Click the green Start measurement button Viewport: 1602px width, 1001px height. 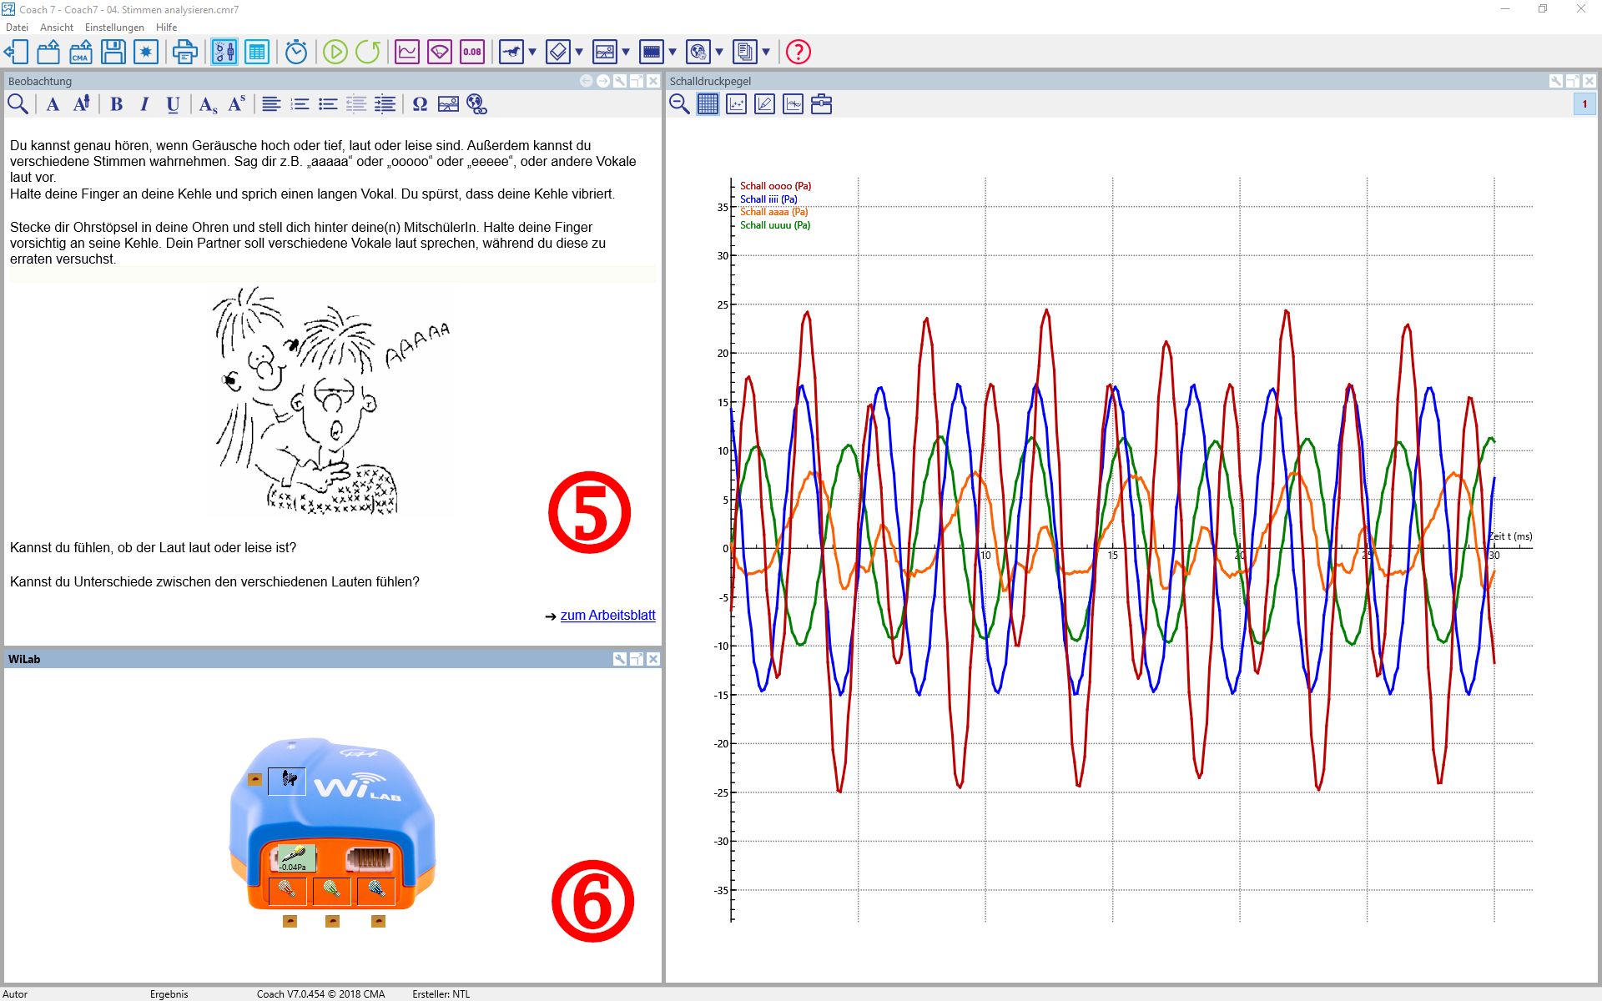[x=335, y=52]
